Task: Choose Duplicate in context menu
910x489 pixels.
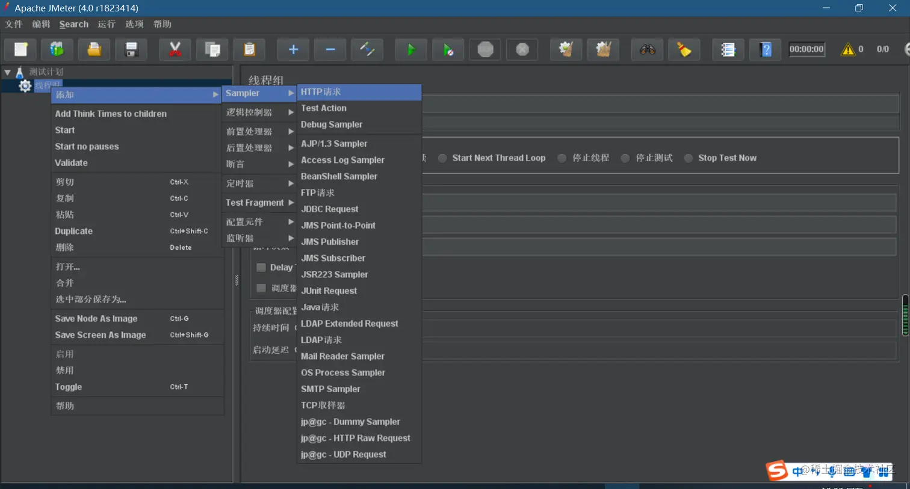Action: coord(136,231)
